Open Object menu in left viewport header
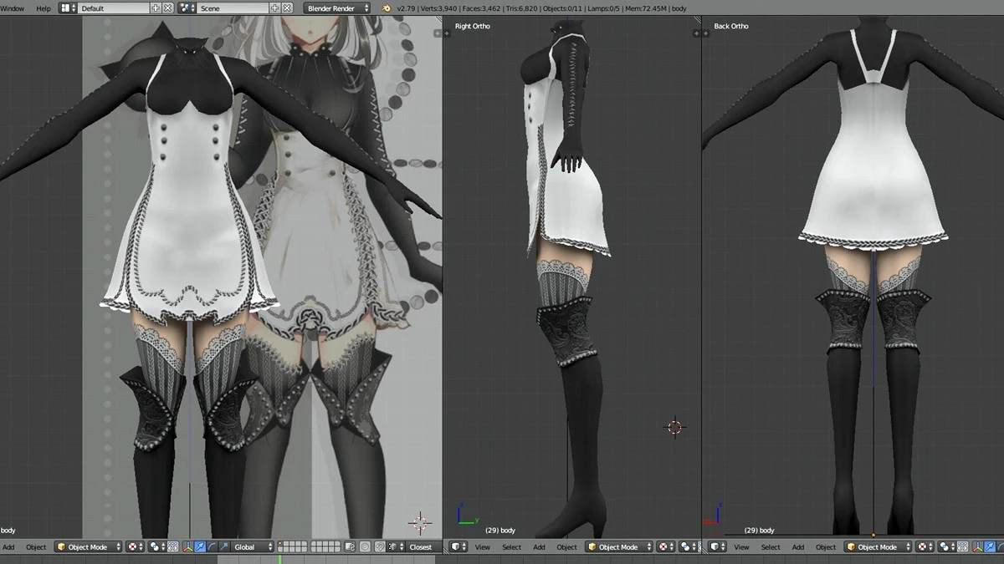Image resolution: width=1004 pixels, height=564 pixels. tap(36, 547)
